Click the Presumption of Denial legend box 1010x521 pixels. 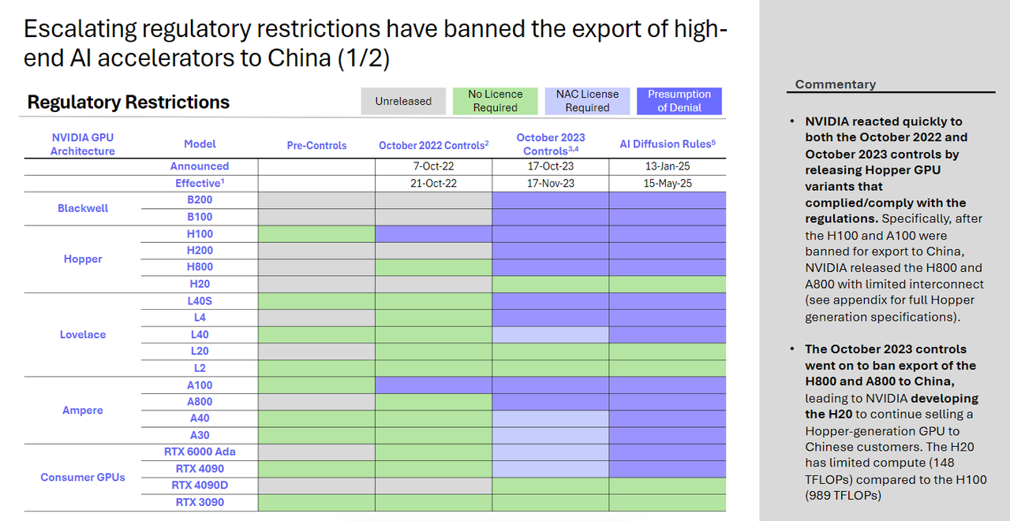tap(679, 101)
